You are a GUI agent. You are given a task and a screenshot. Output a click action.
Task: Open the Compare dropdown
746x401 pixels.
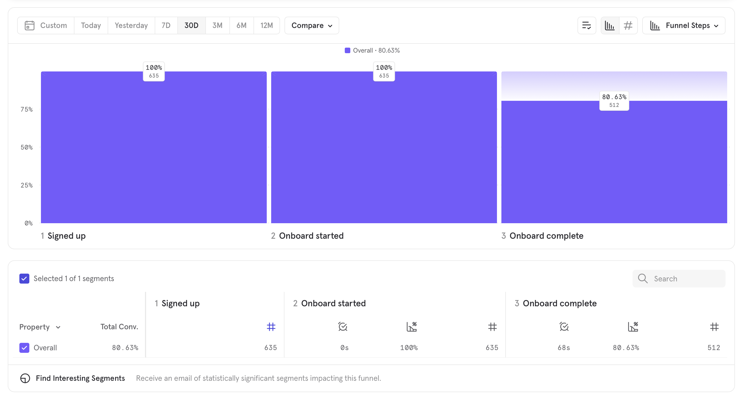click(312, 25)
